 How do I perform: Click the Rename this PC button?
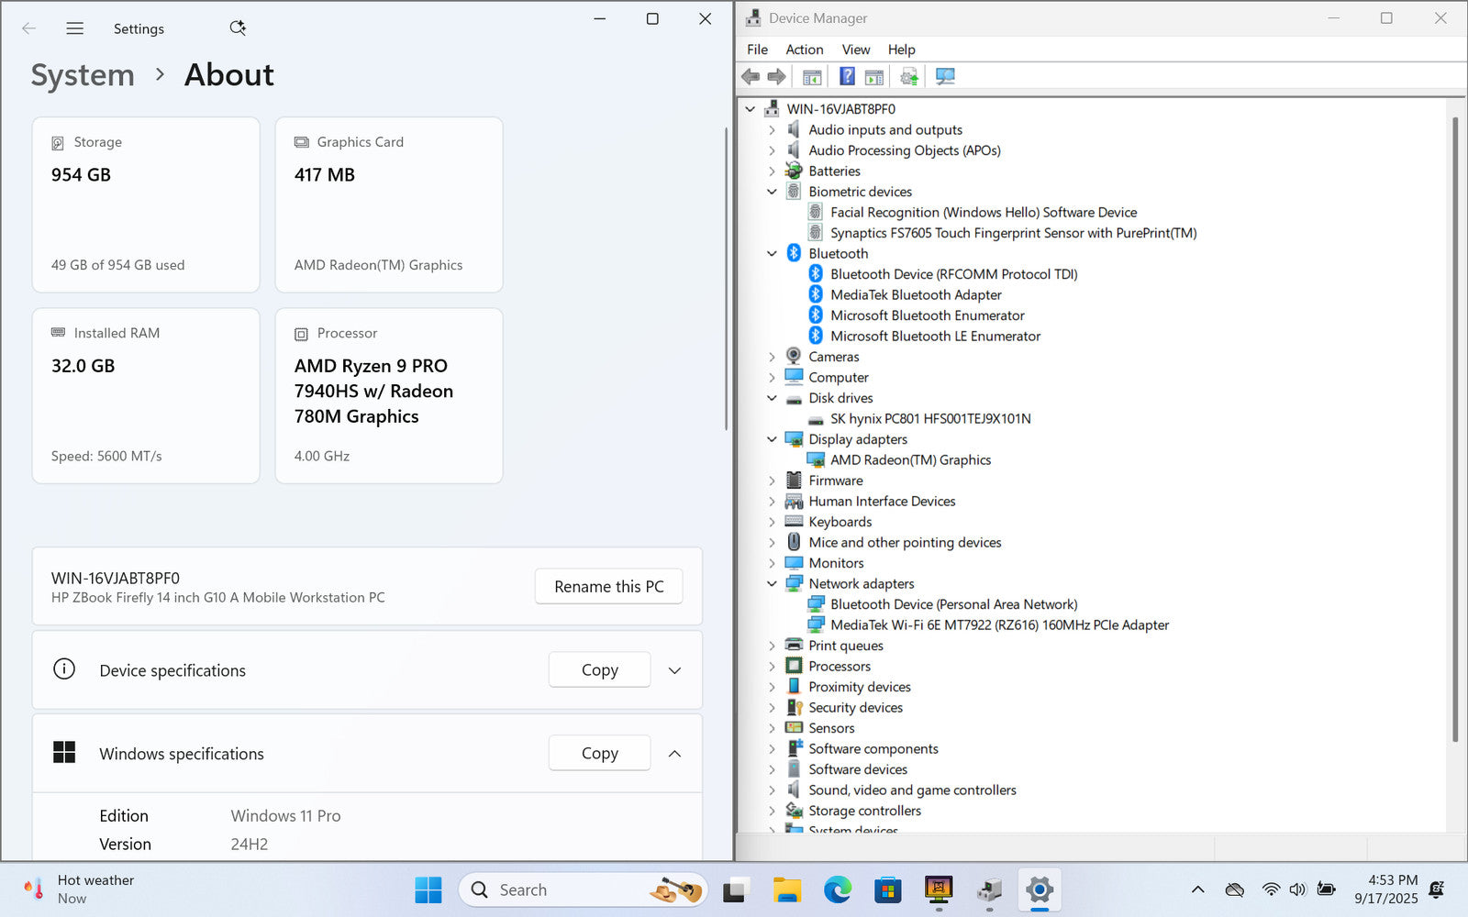608,587
